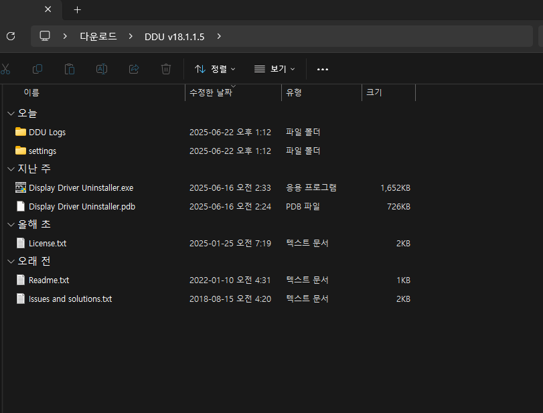The image size is (543, 413).
Task: Sort by 이름 column header
Action: (31, 93)
